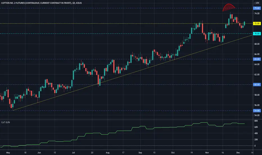262x155 pixels.
Task: Select the blue 65.00 price label
Action: click(x=257, y=59)
